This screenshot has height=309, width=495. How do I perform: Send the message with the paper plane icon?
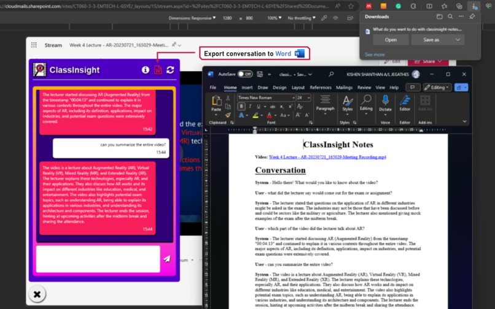point(167,259)
